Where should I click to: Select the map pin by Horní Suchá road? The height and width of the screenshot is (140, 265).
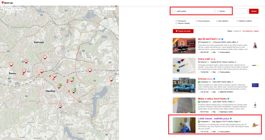pos(90,70)
